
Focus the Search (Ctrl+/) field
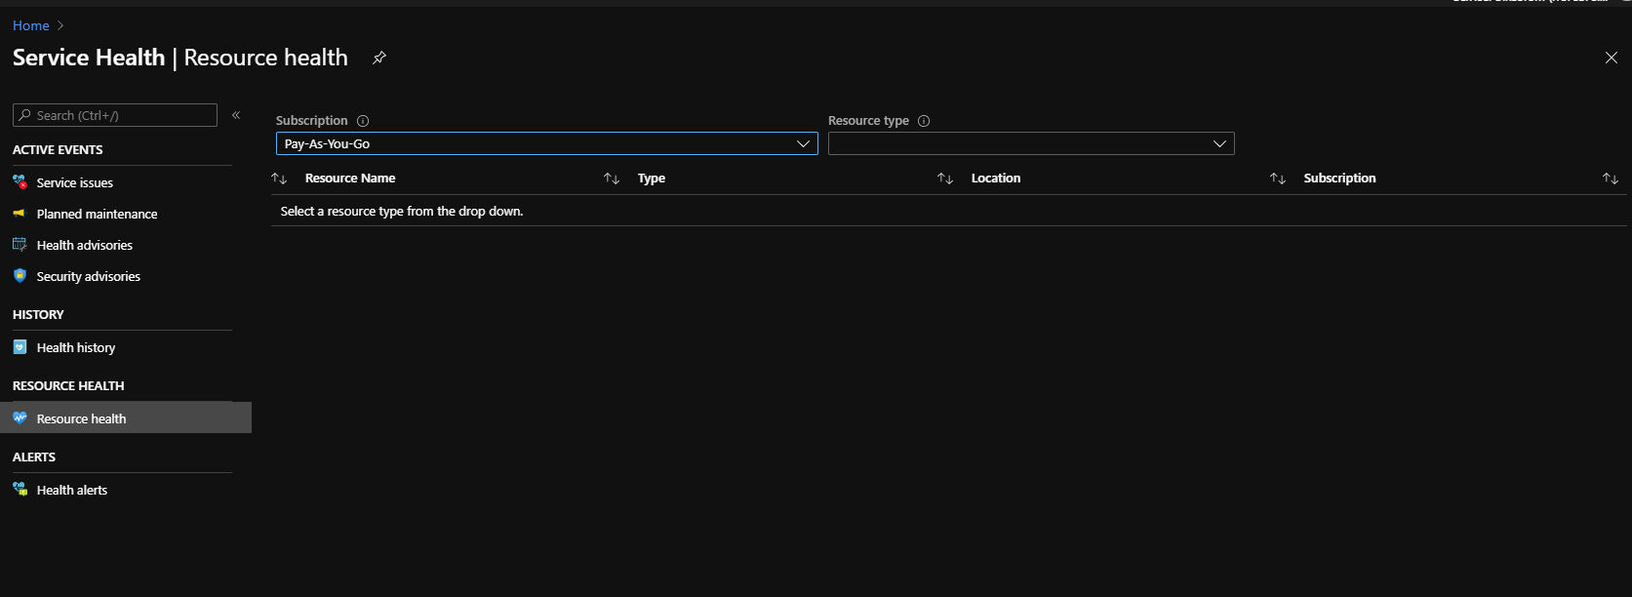[x=115, y=115]
